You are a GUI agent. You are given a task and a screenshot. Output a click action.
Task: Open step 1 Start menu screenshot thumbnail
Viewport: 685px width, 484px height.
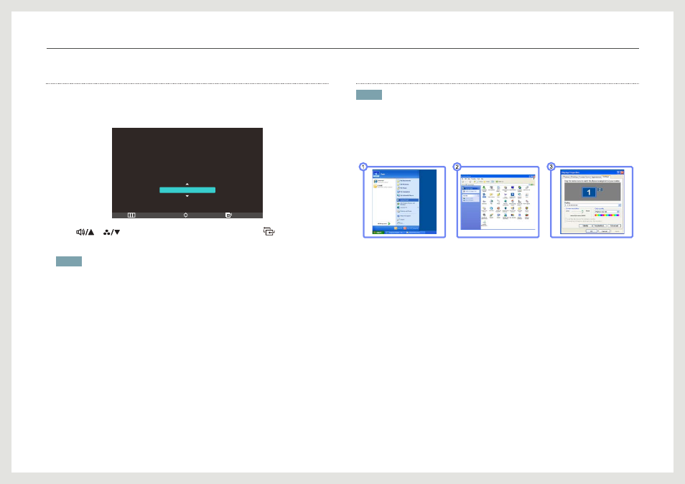[404, 203]
